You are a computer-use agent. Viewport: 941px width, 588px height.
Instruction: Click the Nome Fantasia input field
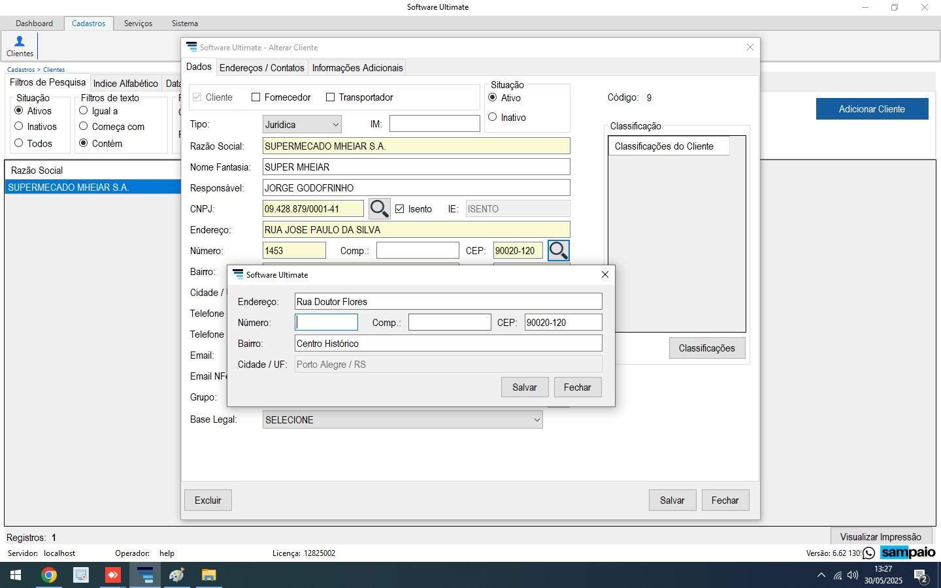(x=416, y=167)
